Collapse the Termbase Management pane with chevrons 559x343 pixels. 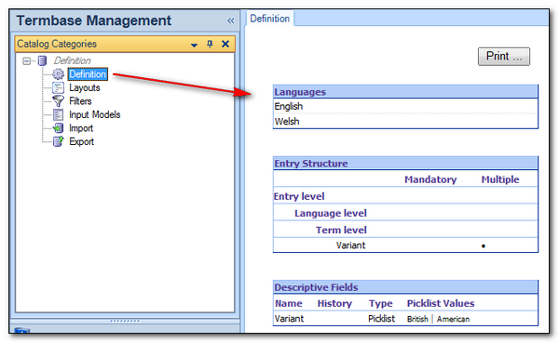pos(231,21)
